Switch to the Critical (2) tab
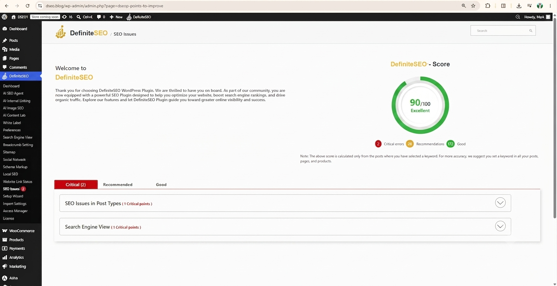The height and width of the screenshot is (286, 557). pyautogui.click(x=76, y=185)
